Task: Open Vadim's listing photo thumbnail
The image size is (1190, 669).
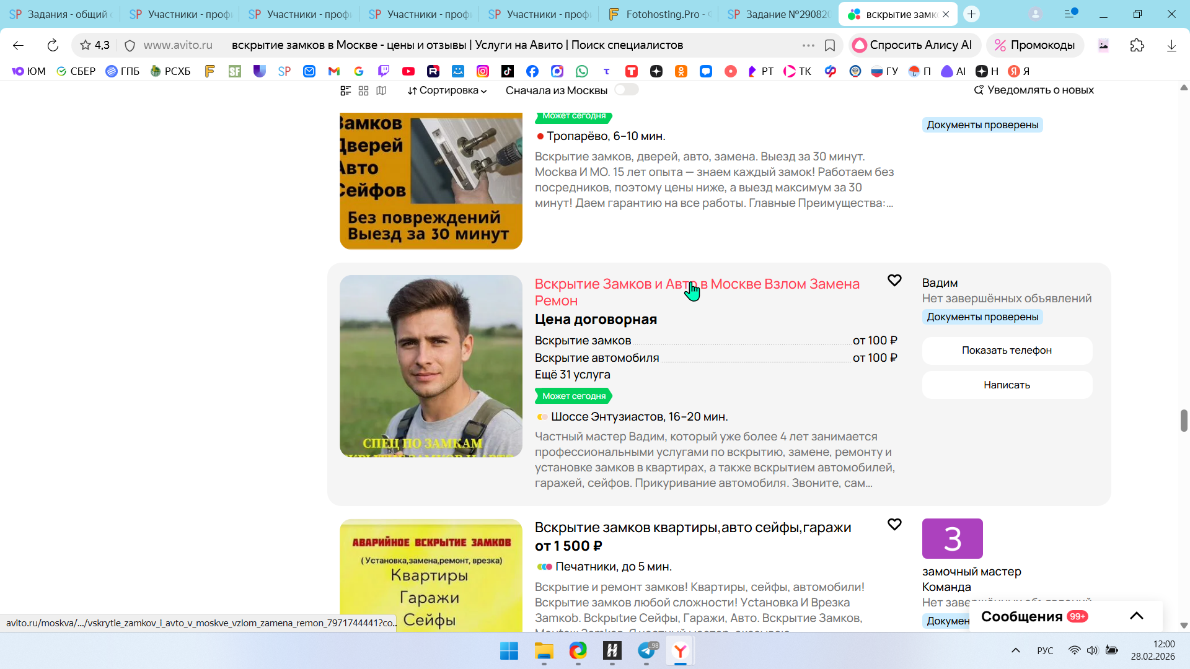Action: coord(431,366)
